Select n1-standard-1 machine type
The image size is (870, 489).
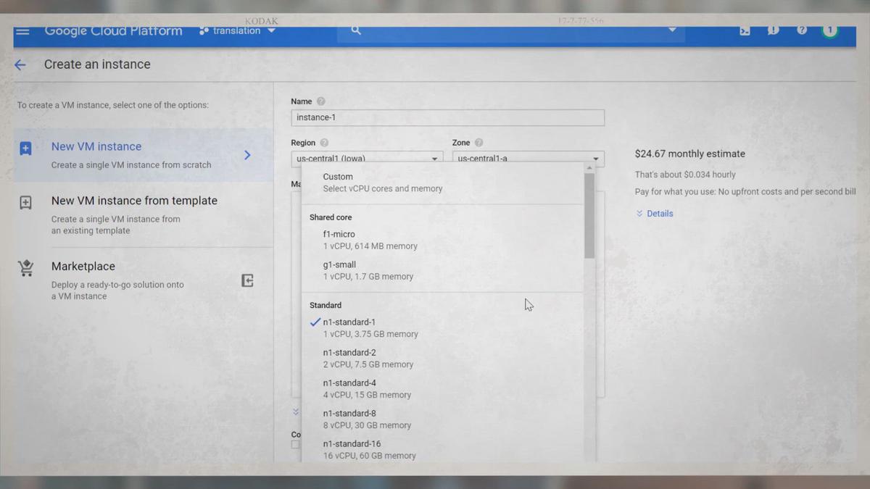(442, 327)
